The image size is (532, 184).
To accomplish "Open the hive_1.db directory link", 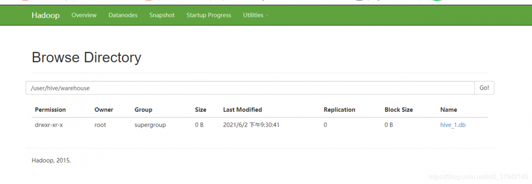I will (x=453, y=125).
